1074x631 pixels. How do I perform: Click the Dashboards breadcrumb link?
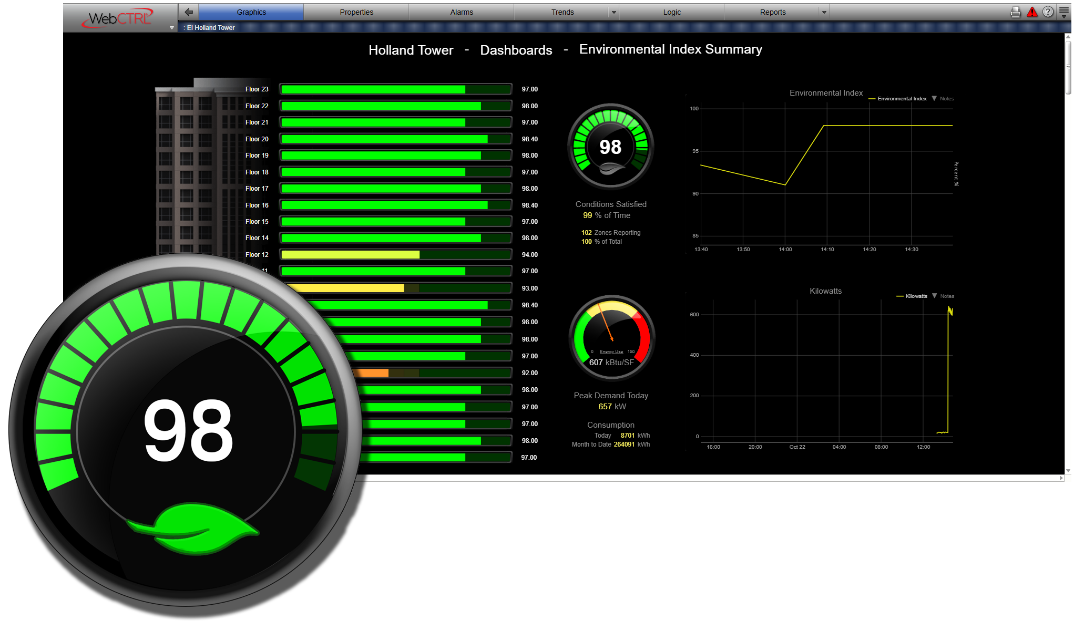pyautogui.click(x=516, y=50)
